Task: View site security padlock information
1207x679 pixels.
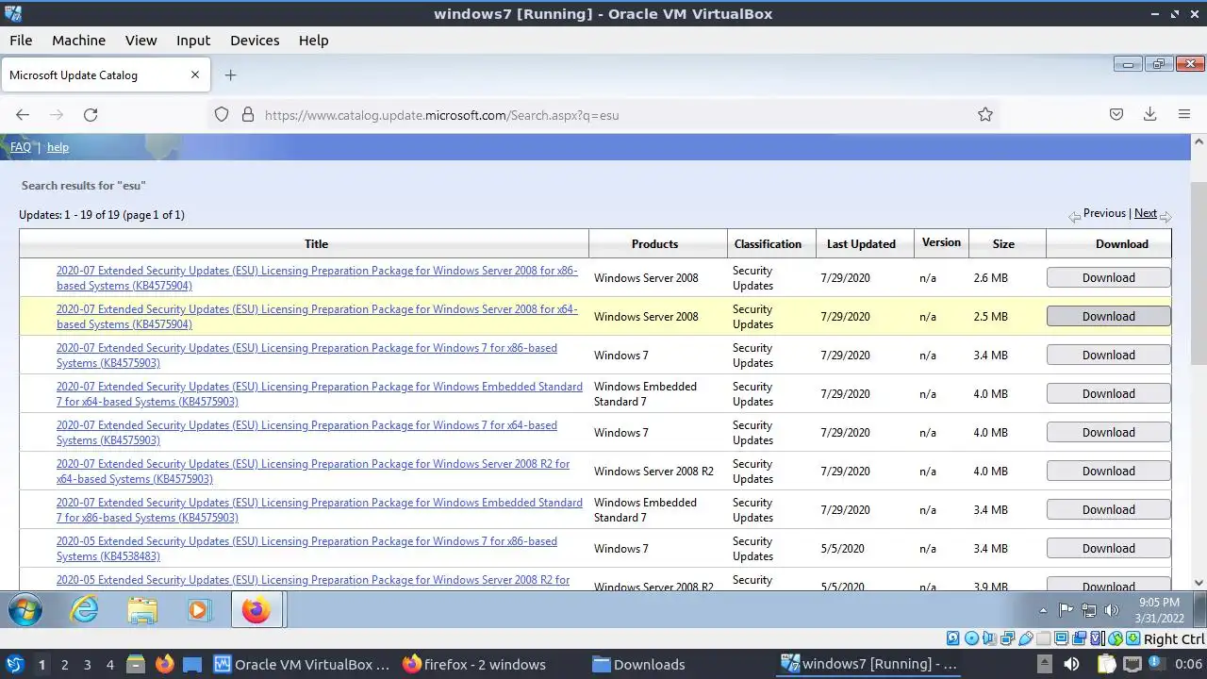Action: coord(248,115)
